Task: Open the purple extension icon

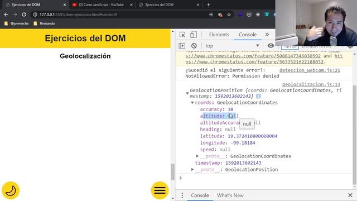Action: (240, 15)
